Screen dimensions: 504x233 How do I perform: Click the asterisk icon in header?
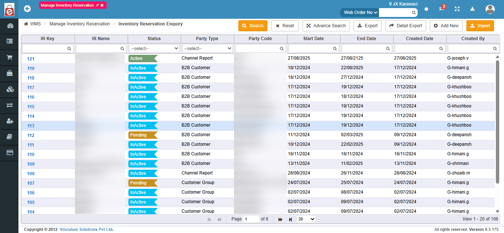[x=426, y=9]
